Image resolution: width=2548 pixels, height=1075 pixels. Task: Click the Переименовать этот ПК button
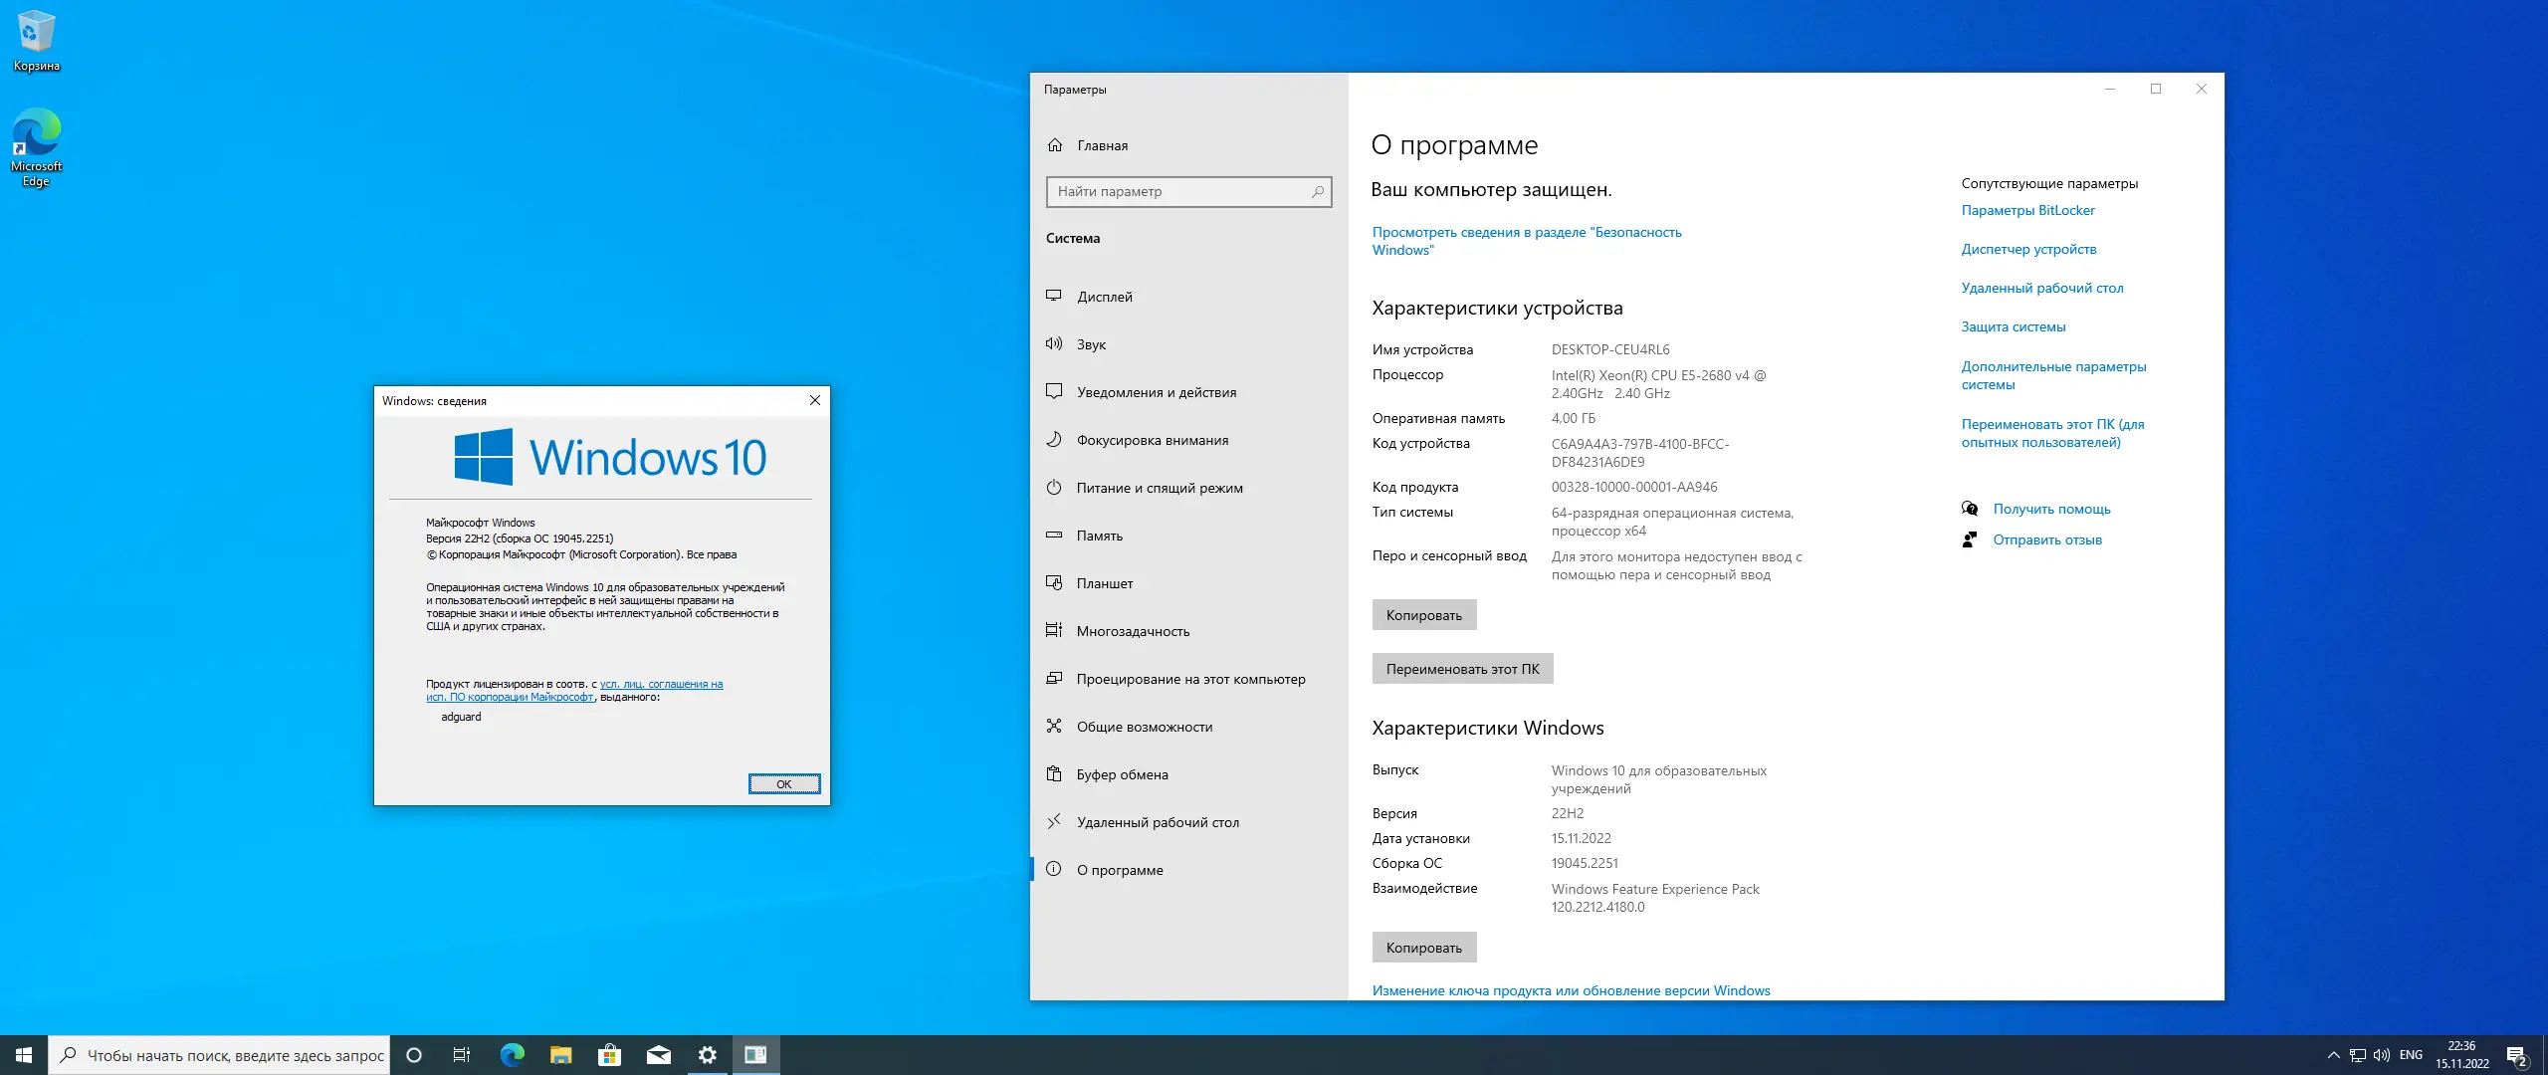(1462, 669)
